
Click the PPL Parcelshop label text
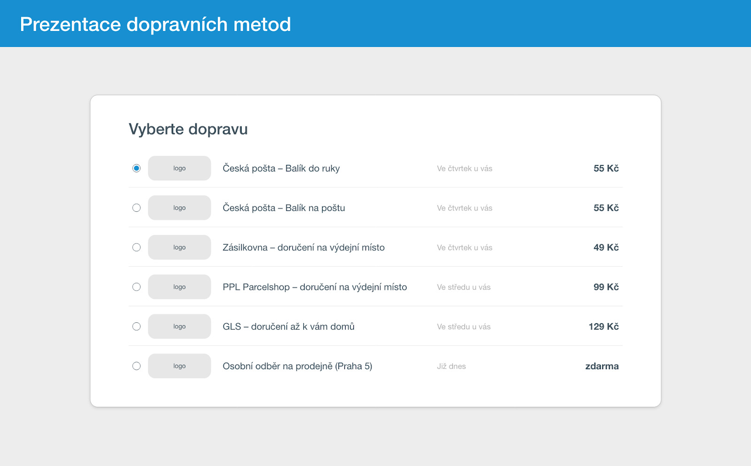coord(314,287)
